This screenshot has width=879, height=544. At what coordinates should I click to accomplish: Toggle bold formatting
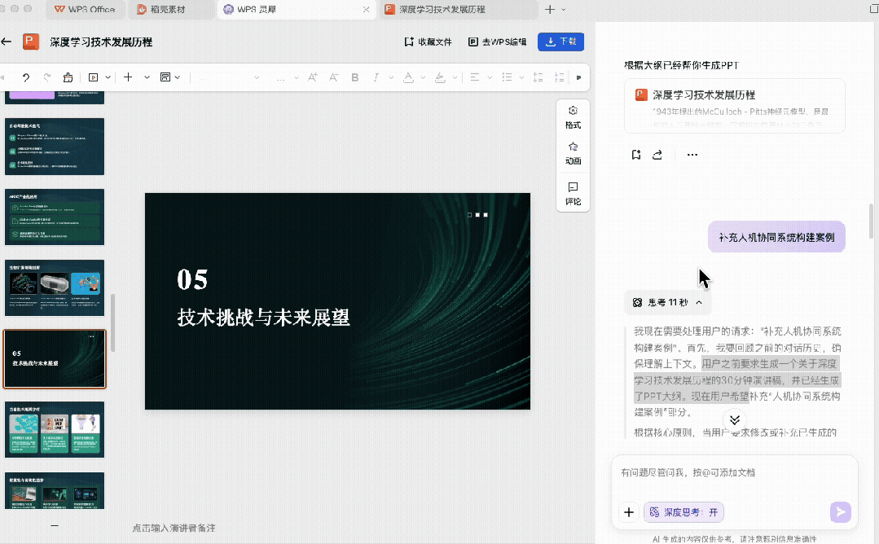pyautogui.click(x=355, y=77)
